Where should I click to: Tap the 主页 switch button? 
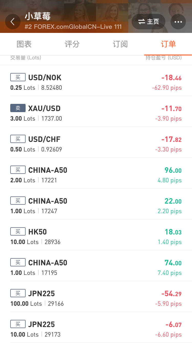tap(148, 22)
